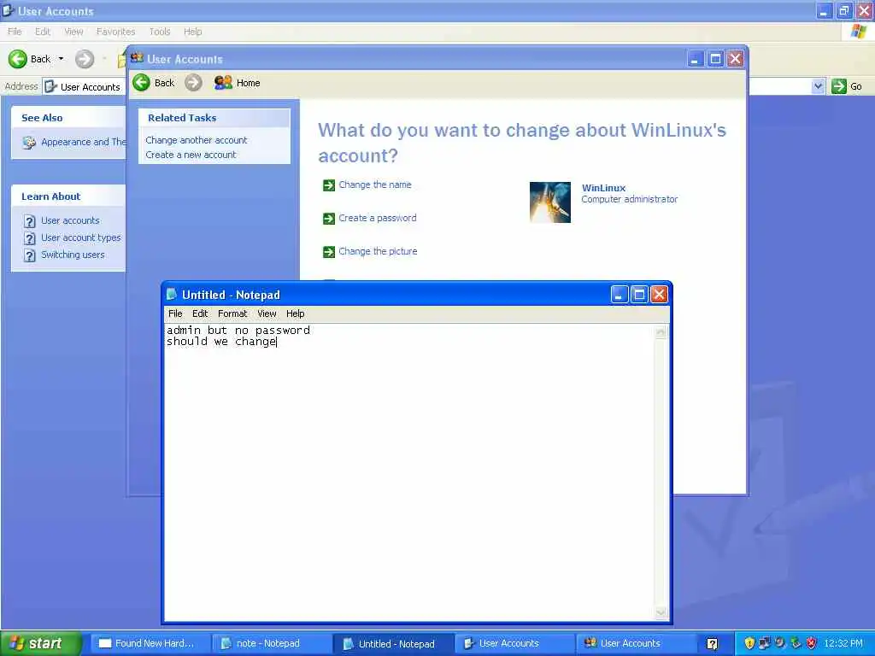This screenshot has height=656, width=875.
Task: Click the Appearance and Themes icon
Action: pos(29,143)
